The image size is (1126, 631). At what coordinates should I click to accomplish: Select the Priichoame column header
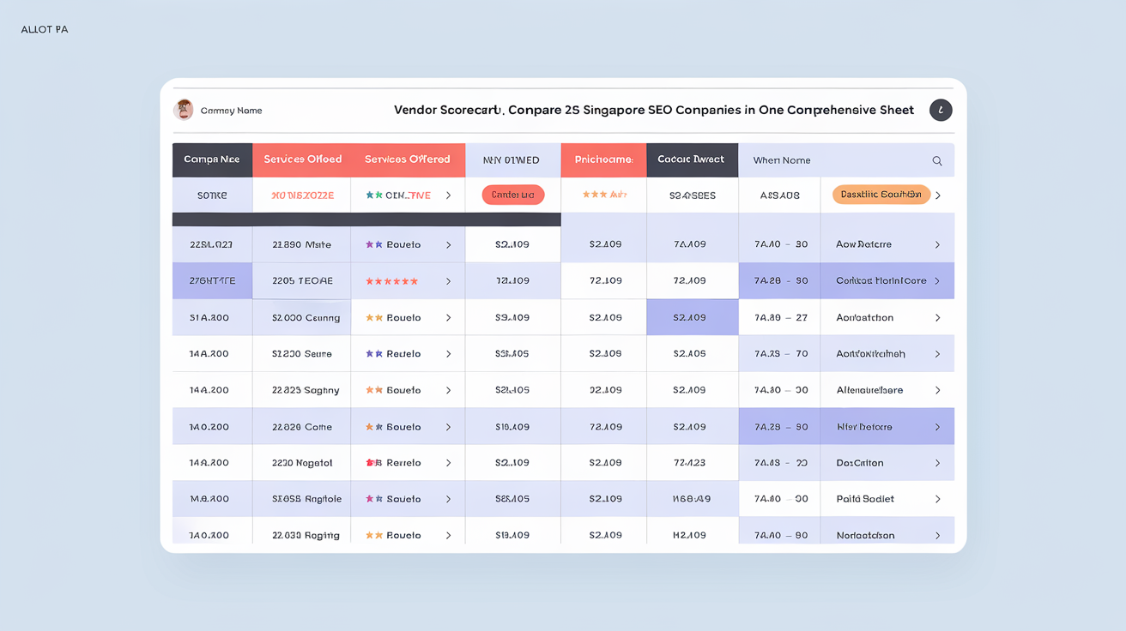click(x=603, y=159)
